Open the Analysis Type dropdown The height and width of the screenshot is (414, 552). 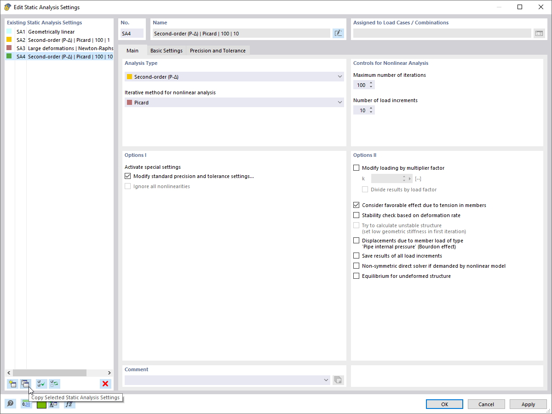pyautogui.click(x=340, y=76)
